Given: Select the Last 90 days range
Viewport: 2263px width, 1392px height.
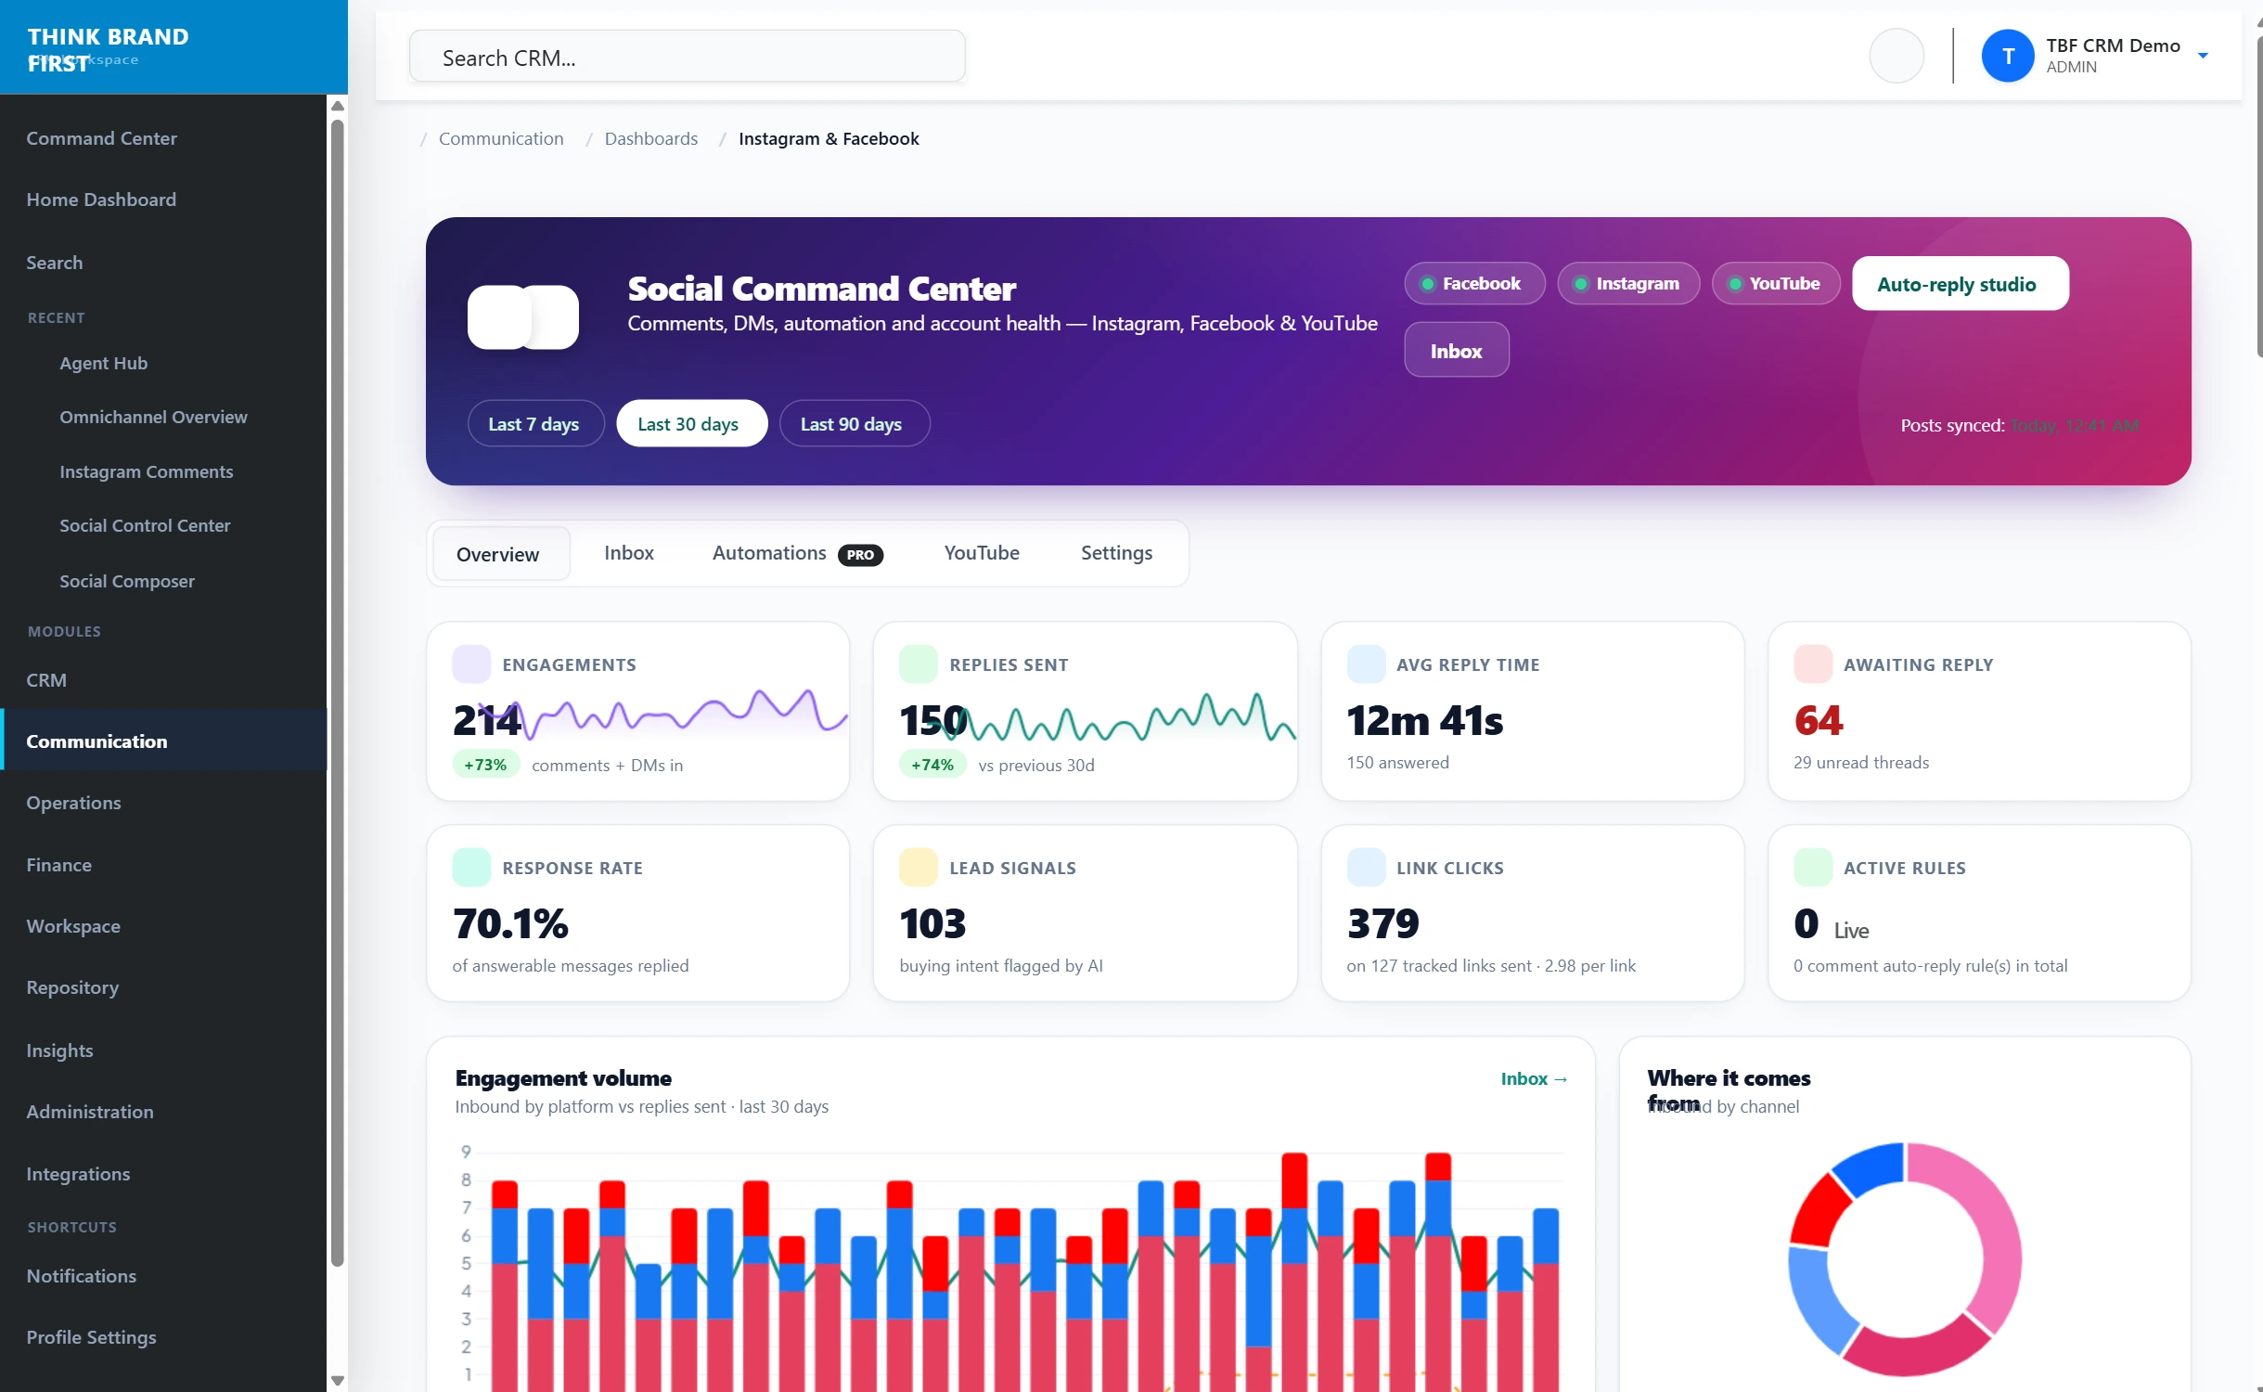Looking at the screenshot, I should 854,423.
